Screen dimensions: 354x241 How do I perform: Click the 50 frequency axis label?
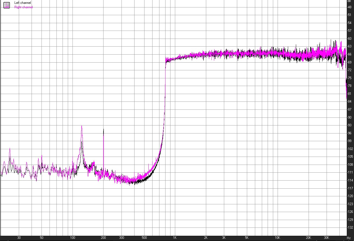42,237
